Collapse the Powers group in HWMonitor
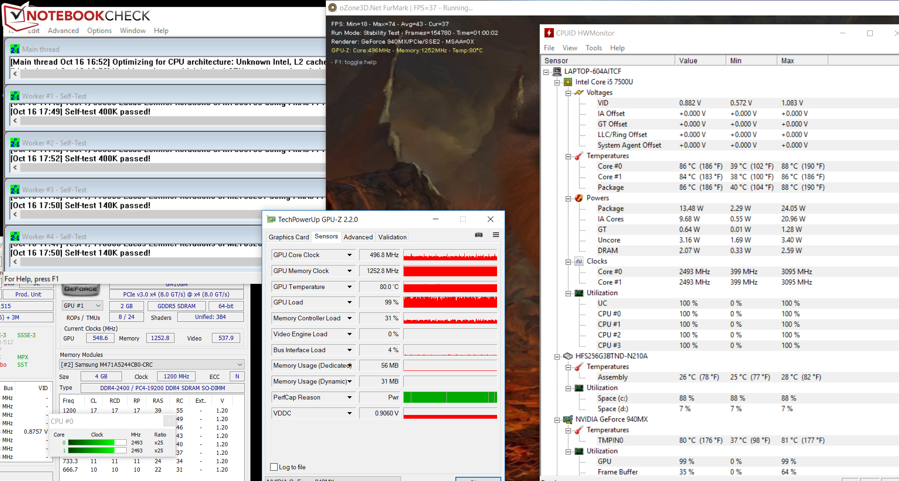This screenshot has height=481, width=899. tap(568, 198)
